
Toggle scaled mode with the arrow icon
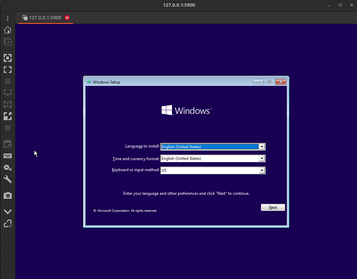tap(7, 116)
